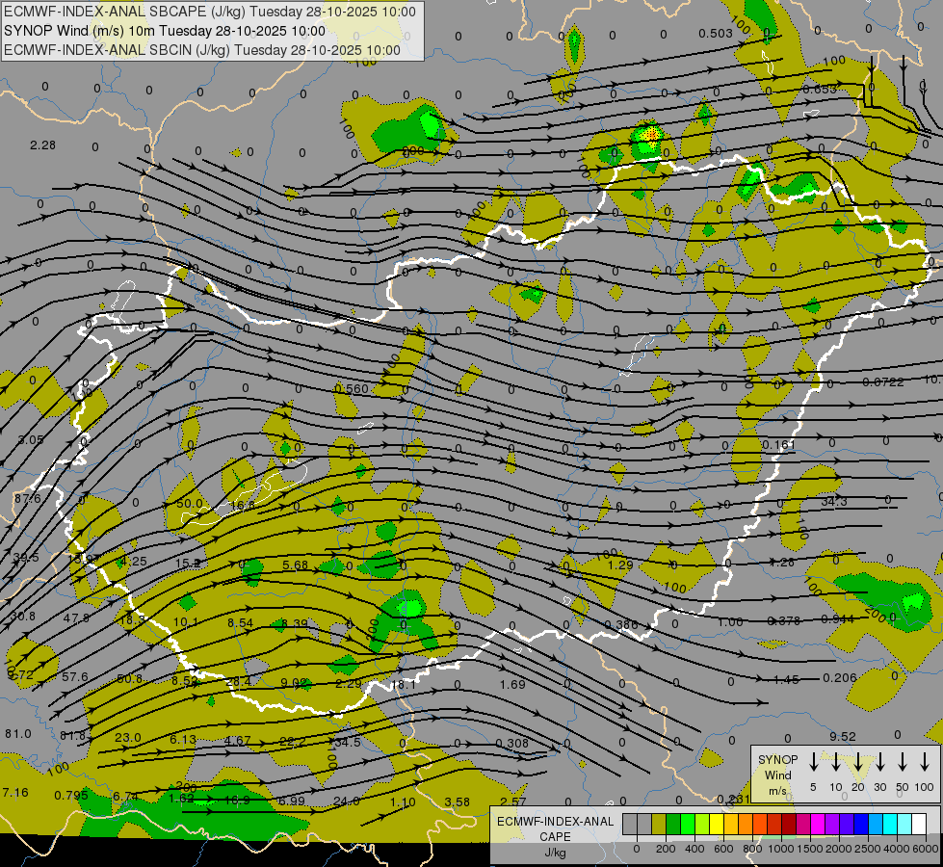Viewport: 943px width, 867px height.
Task: Click the map value 1.29
Action: click(x=620, y=565)
